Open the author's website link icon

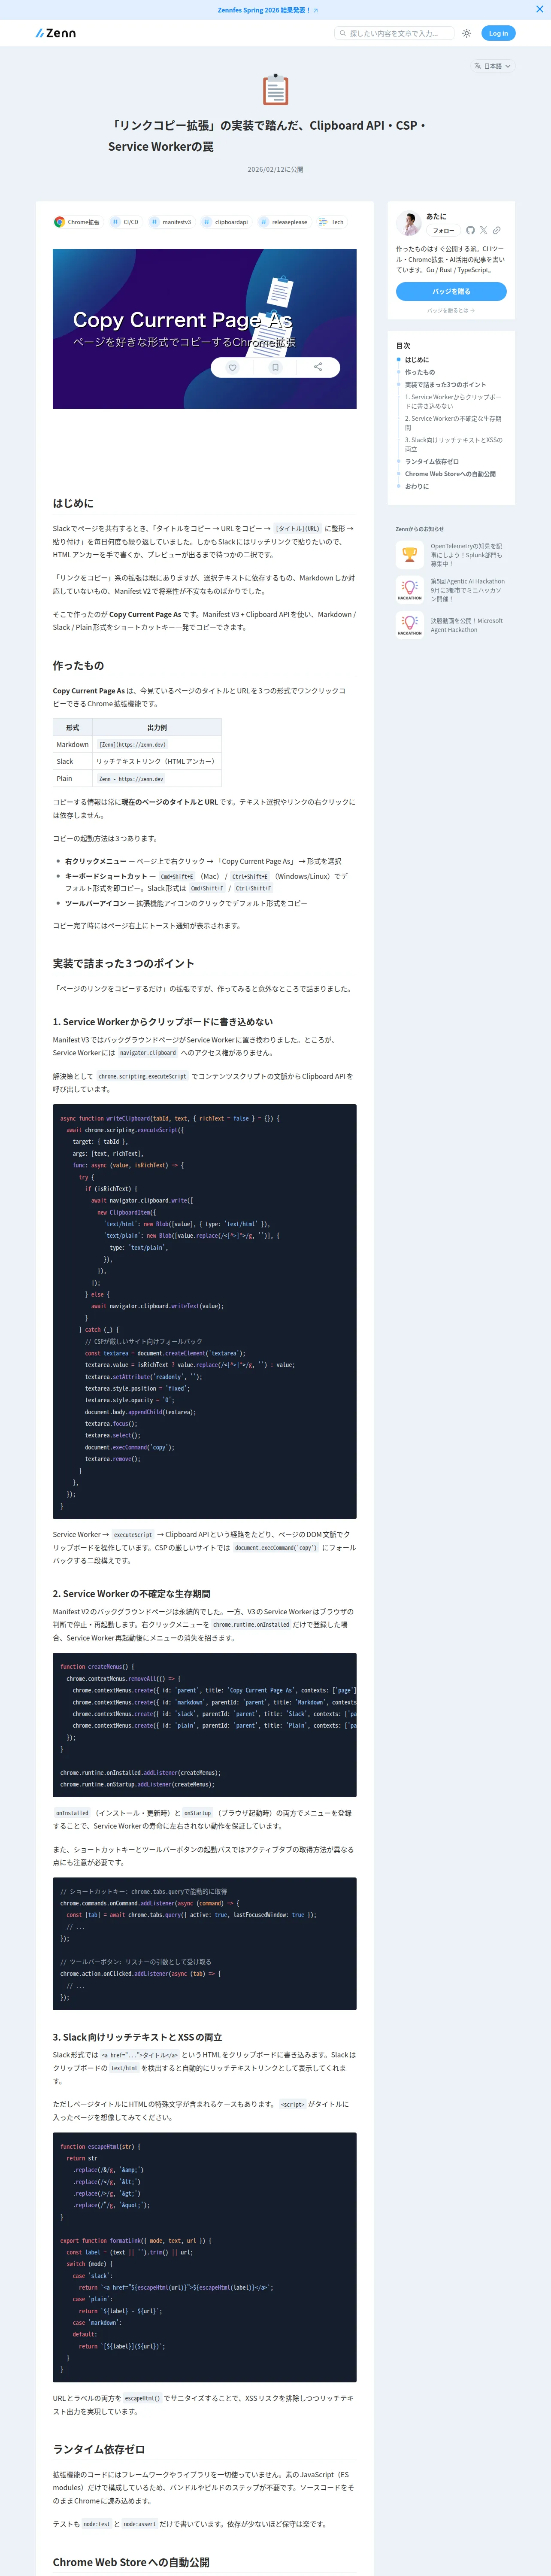[496, 230]
